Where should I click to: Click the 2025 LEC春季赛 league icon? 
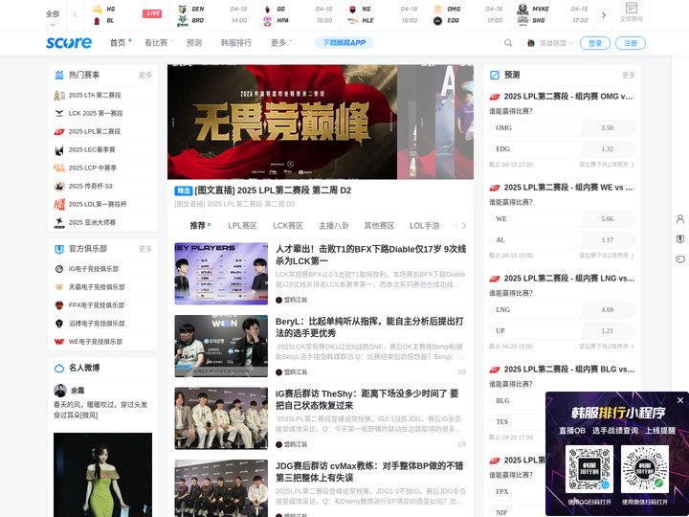coord(59,149)
